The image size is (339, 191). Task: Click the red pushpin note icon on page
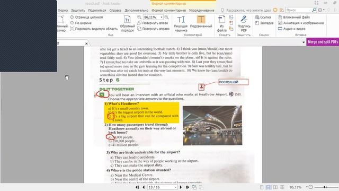(x=201, y=87)
